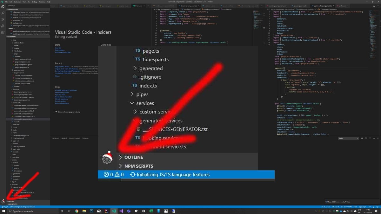Expand the password-strength-bar folder
The image size is (381, 214).
(x=21, y=135)
